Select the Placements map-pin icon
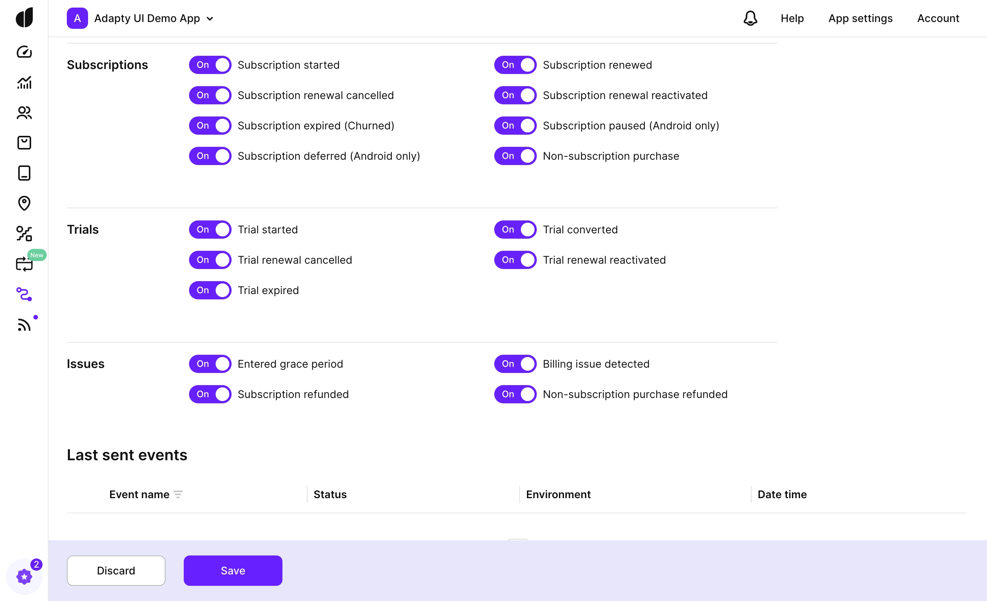The image size is (987, 601). 24,203
